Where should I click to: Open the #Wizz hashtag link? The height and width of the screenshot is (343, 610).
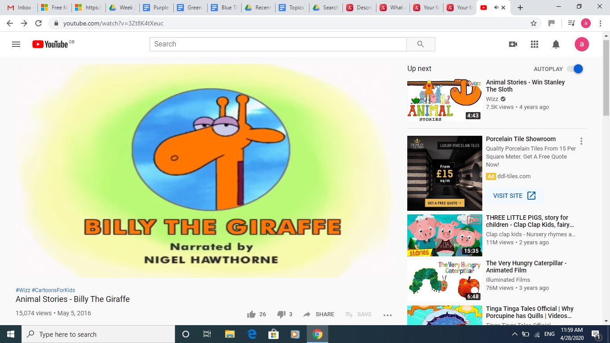click(x=23, y=290)
